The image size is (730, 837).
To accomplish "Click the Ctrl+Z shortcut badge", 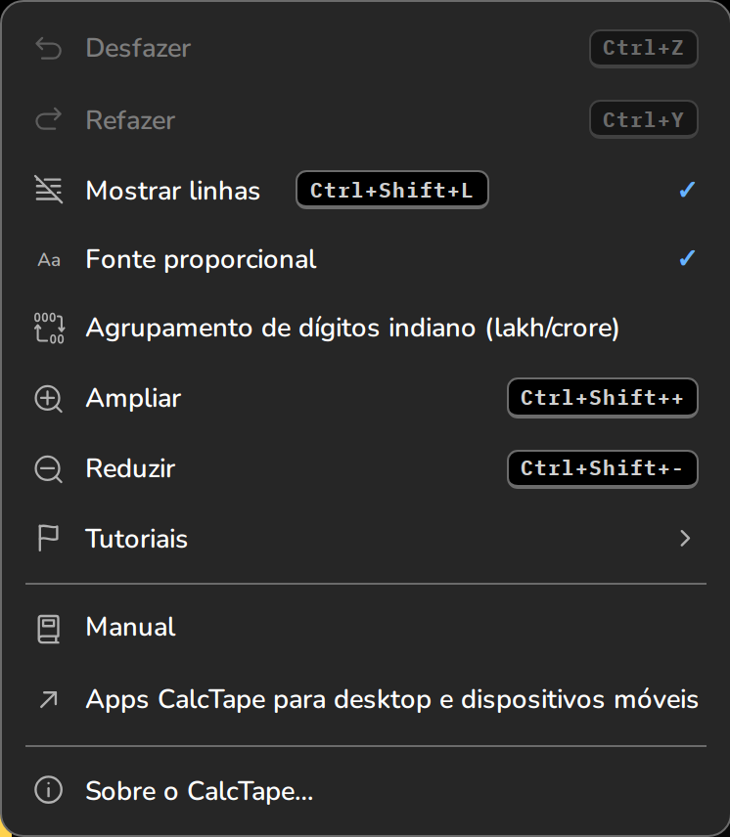I will (644, 49).
